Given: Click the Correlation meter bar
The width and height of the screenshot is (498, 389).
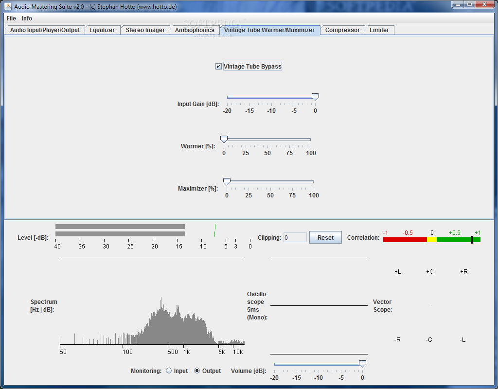Looking at the screenshot, I should [x=432, y=240].
